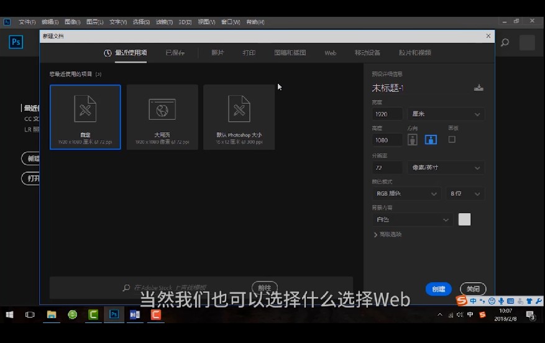Screen dimensions: 545x343
Task: Open the 厘米 width unit dropdown
Action: click(x=446, y=114)
